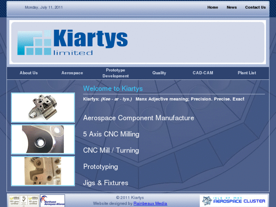Click the ISO 9001 certified badge
The height and width of the screenshot is (207, 276).
click(14, 201)
